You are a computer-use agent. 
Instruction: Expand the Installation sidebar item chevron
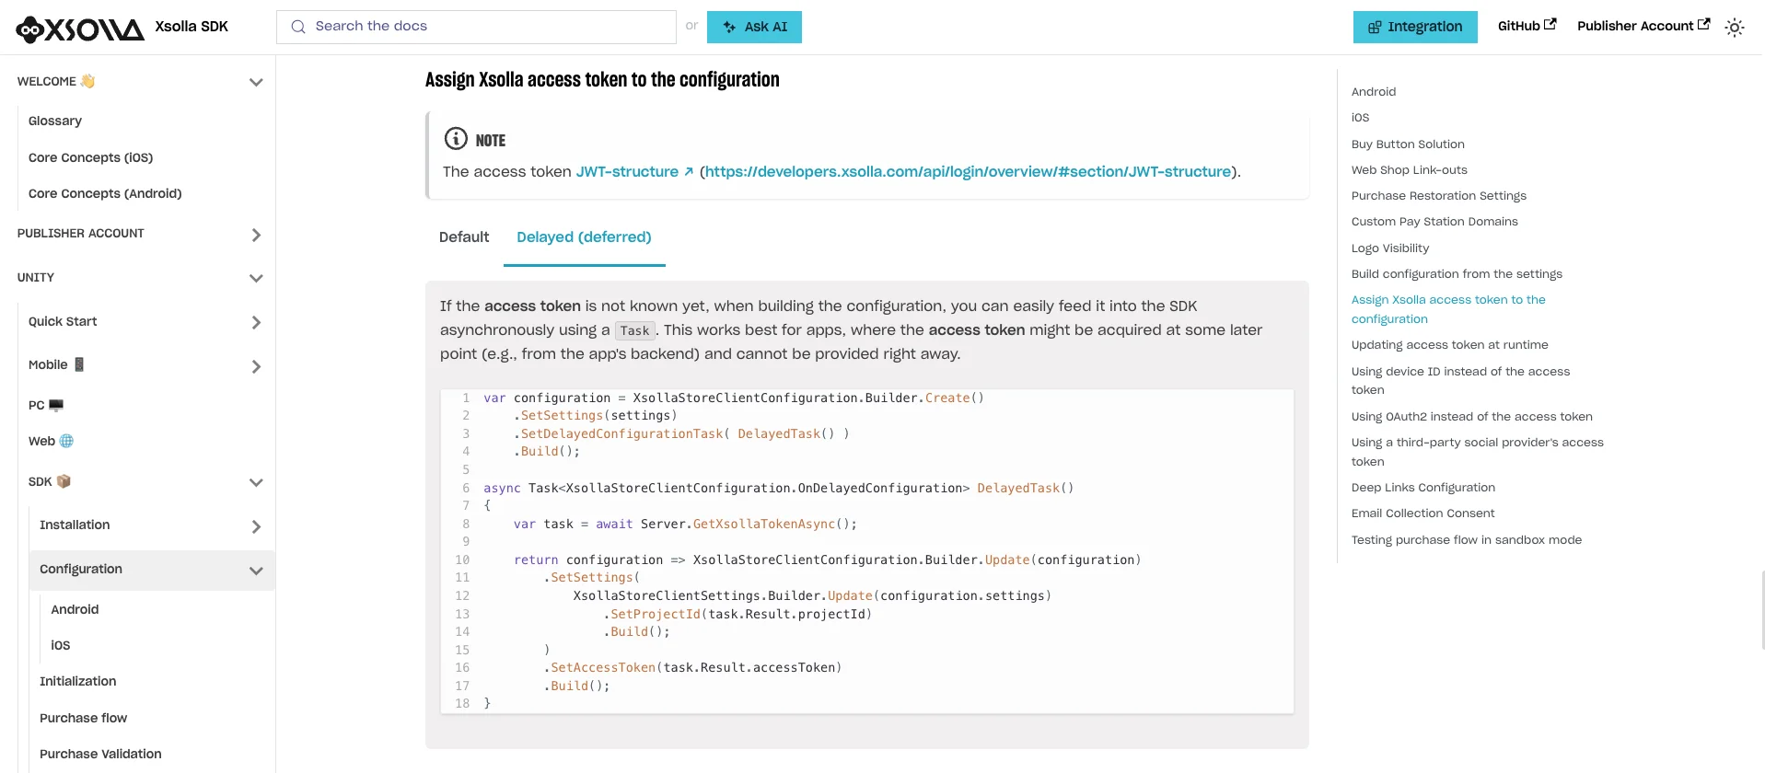pos(256,526)
